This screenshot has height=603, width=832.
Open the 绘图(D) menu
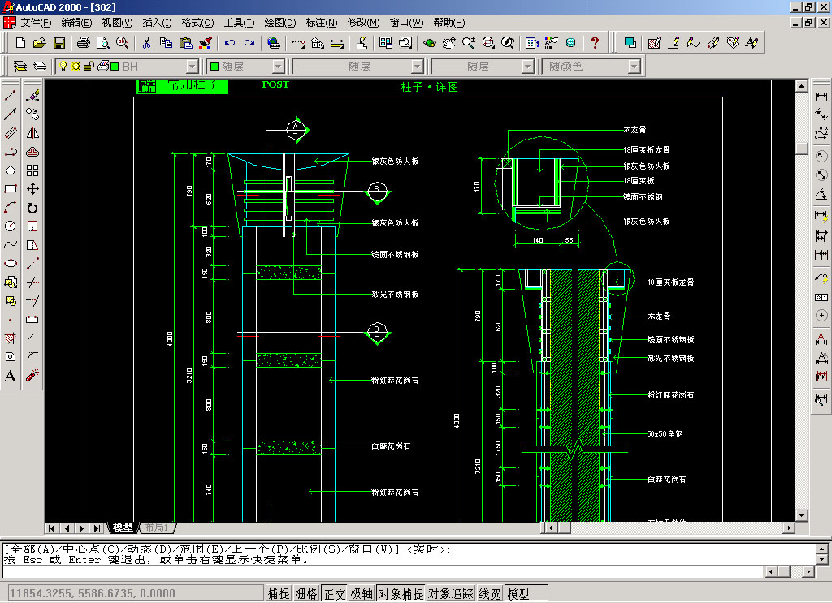point(280,23)
